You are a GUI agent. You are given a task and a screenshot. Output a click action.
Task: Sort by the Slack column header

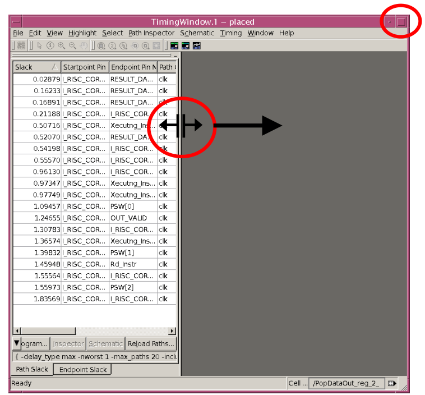tap(37, 67)
